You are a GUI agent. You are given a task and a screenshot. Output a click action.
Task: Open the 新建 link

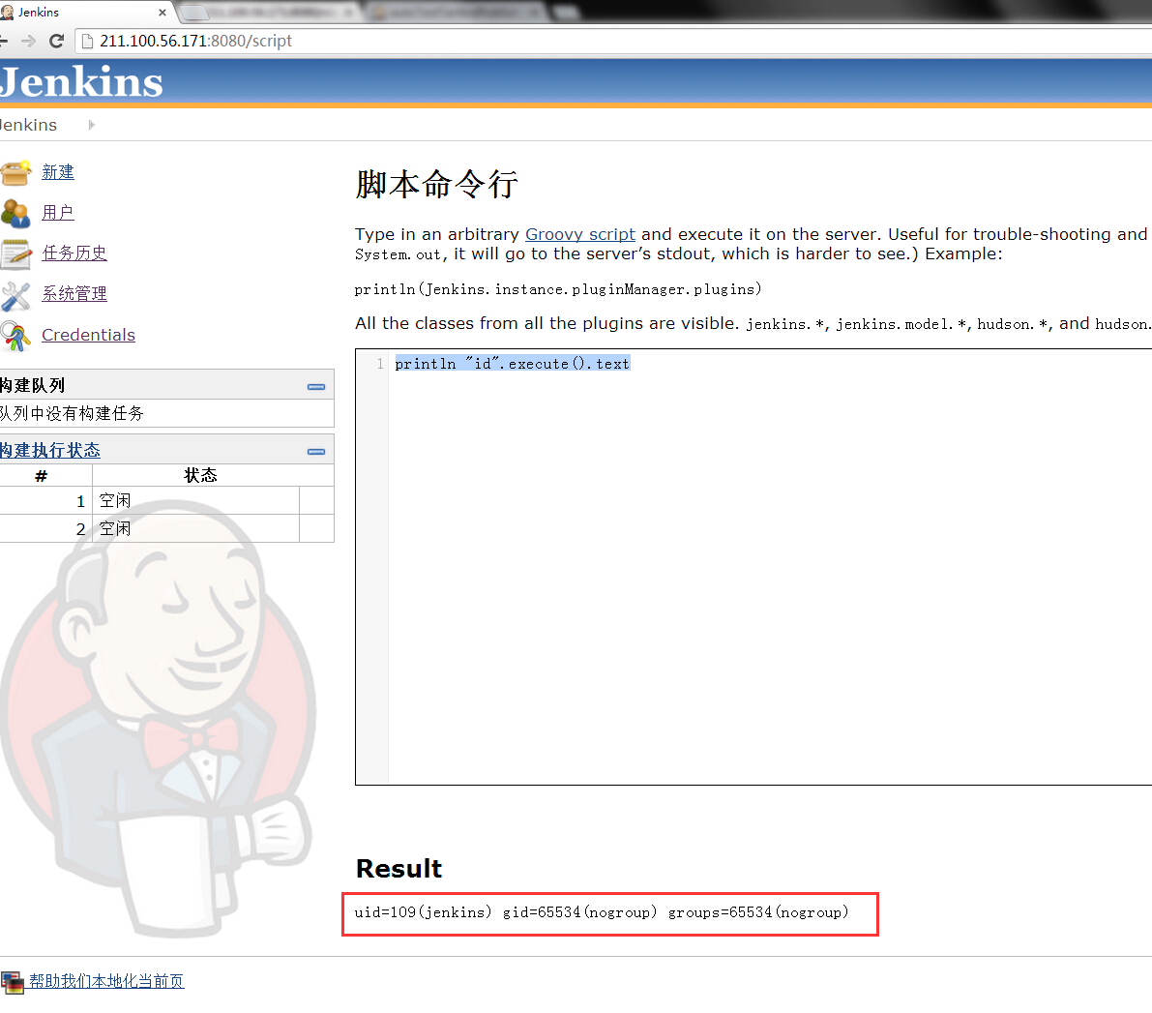point(57,172)
